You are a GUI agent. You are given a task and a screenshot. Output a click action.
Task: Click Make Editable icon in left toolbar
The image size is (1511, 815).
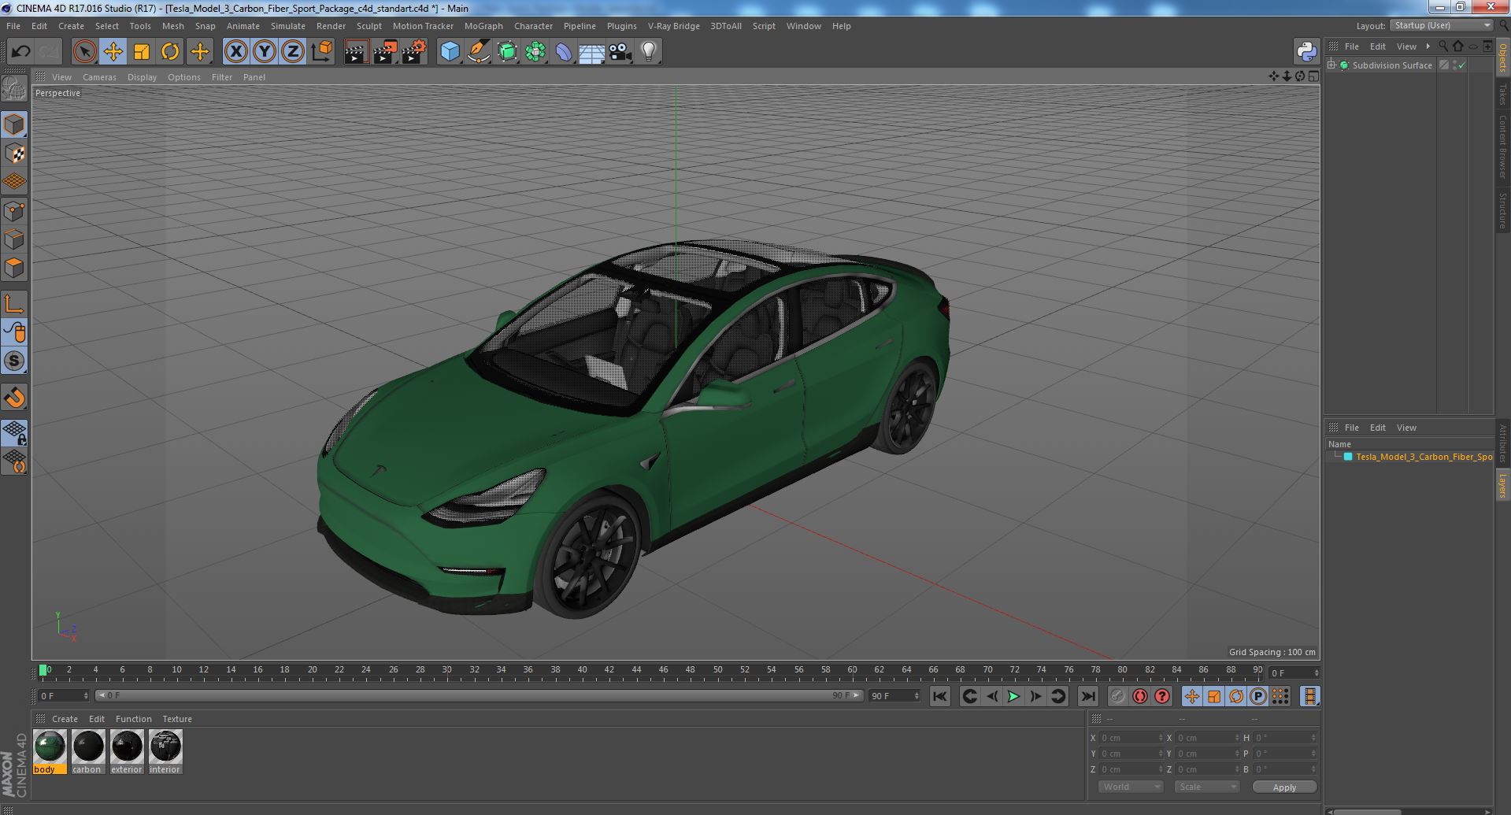click(x=14, y=88)
